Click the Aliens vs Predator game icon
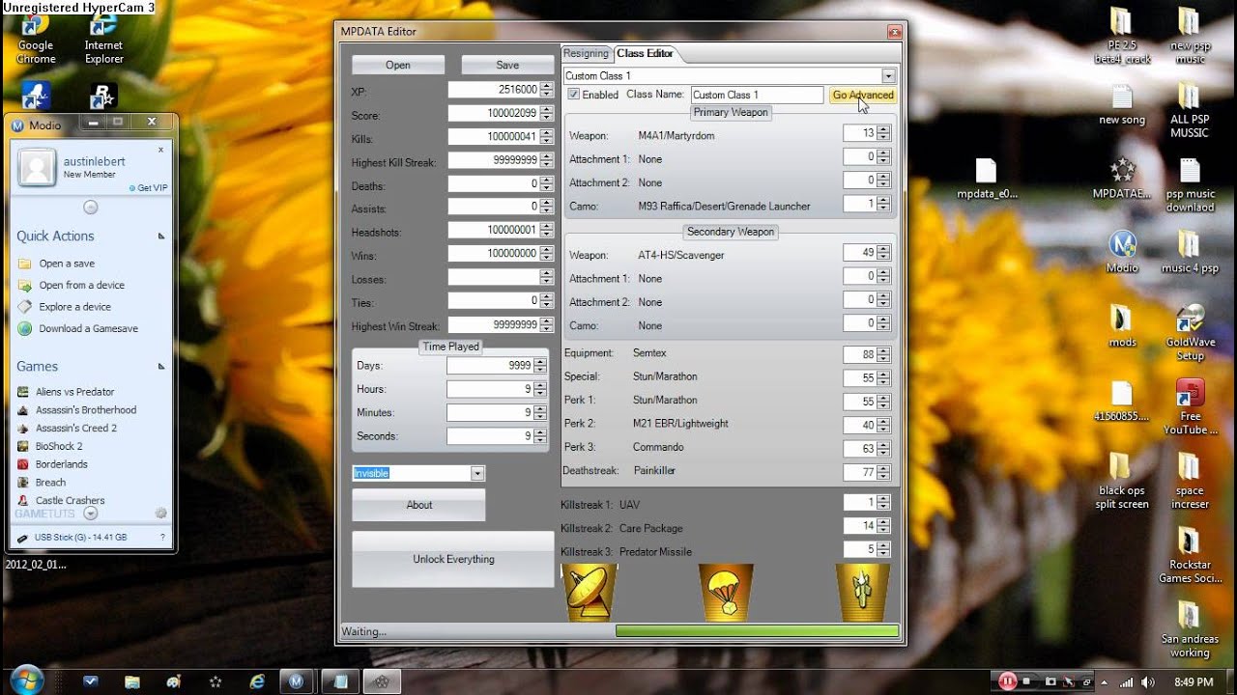Image resolution: width=1237 pixels, height=695 pixels. point(23,392)
